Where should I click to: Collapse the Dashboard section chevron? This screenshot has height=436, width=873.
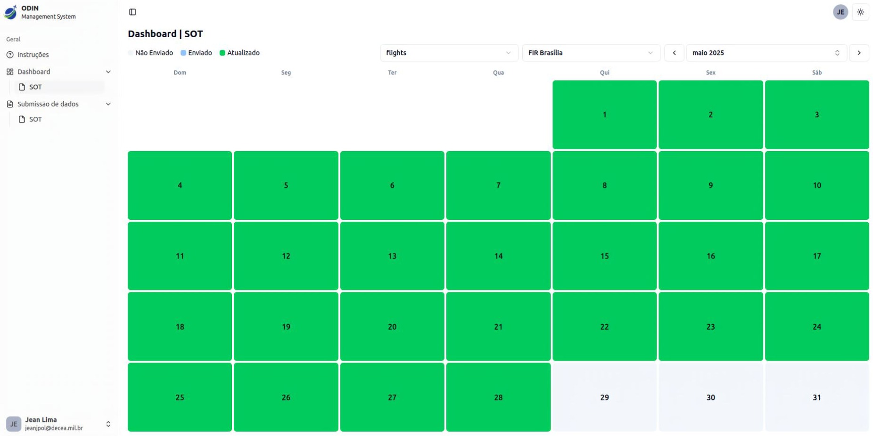108,72
